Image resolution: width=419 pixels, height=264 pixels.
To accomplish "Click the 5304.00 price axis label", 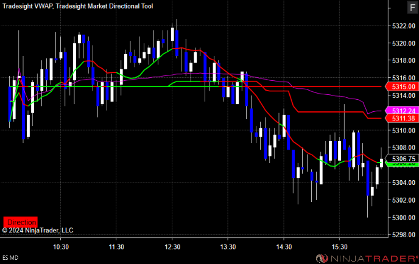I will click(x=404, y=182).
